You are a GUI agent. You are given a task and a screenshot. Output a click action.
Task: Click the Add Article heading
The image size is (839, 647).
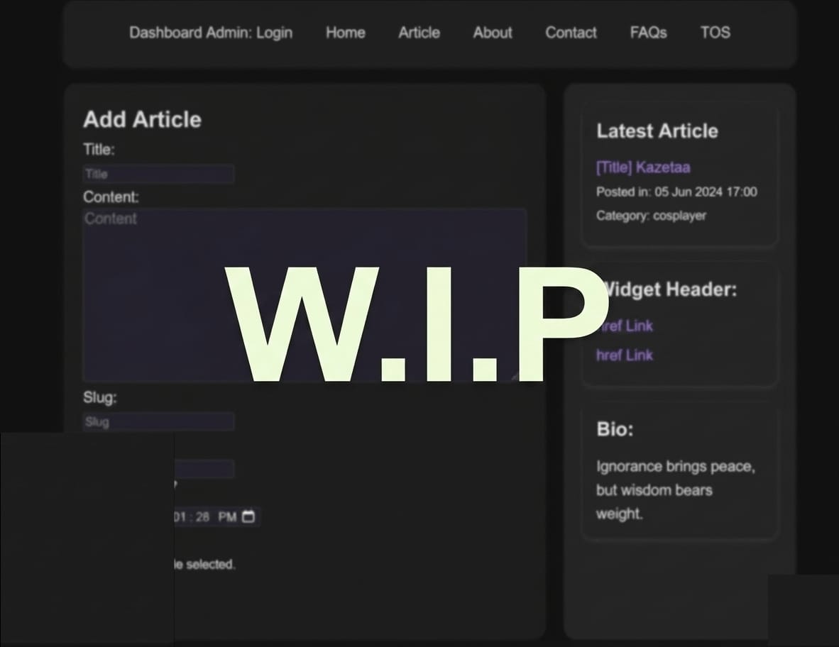pos(143,119)
